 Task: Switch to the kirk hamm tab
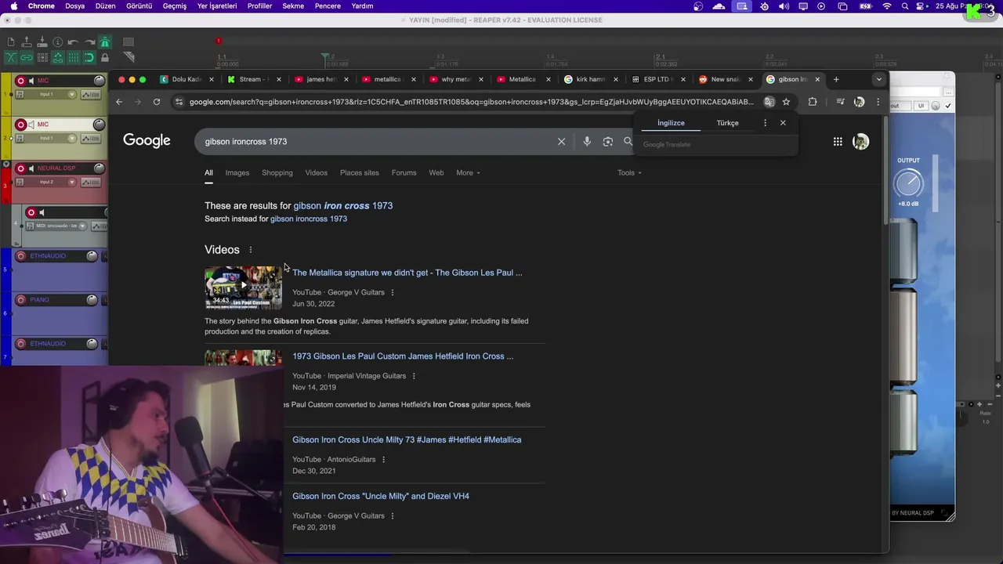pos(591,79)
